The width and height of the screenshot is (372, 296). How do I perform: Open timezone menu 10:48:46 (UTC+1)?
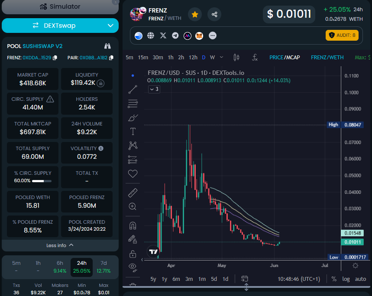tap(299, 279)
